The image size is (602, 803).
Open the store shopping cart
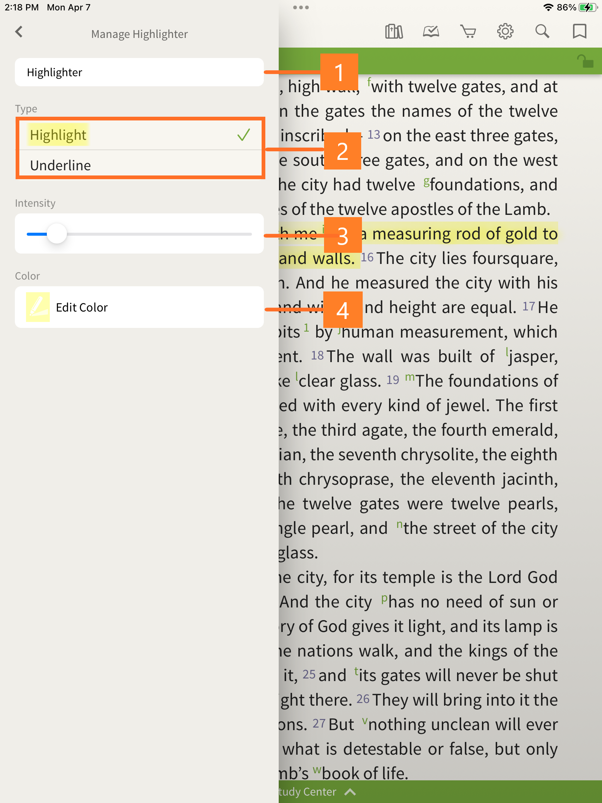468,32
